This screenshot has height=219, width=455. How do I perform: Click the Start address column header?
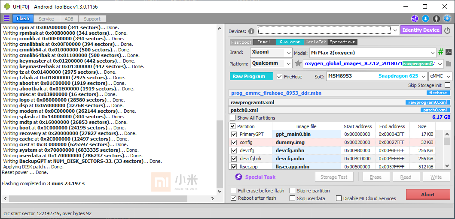click(x=358, y=126)
